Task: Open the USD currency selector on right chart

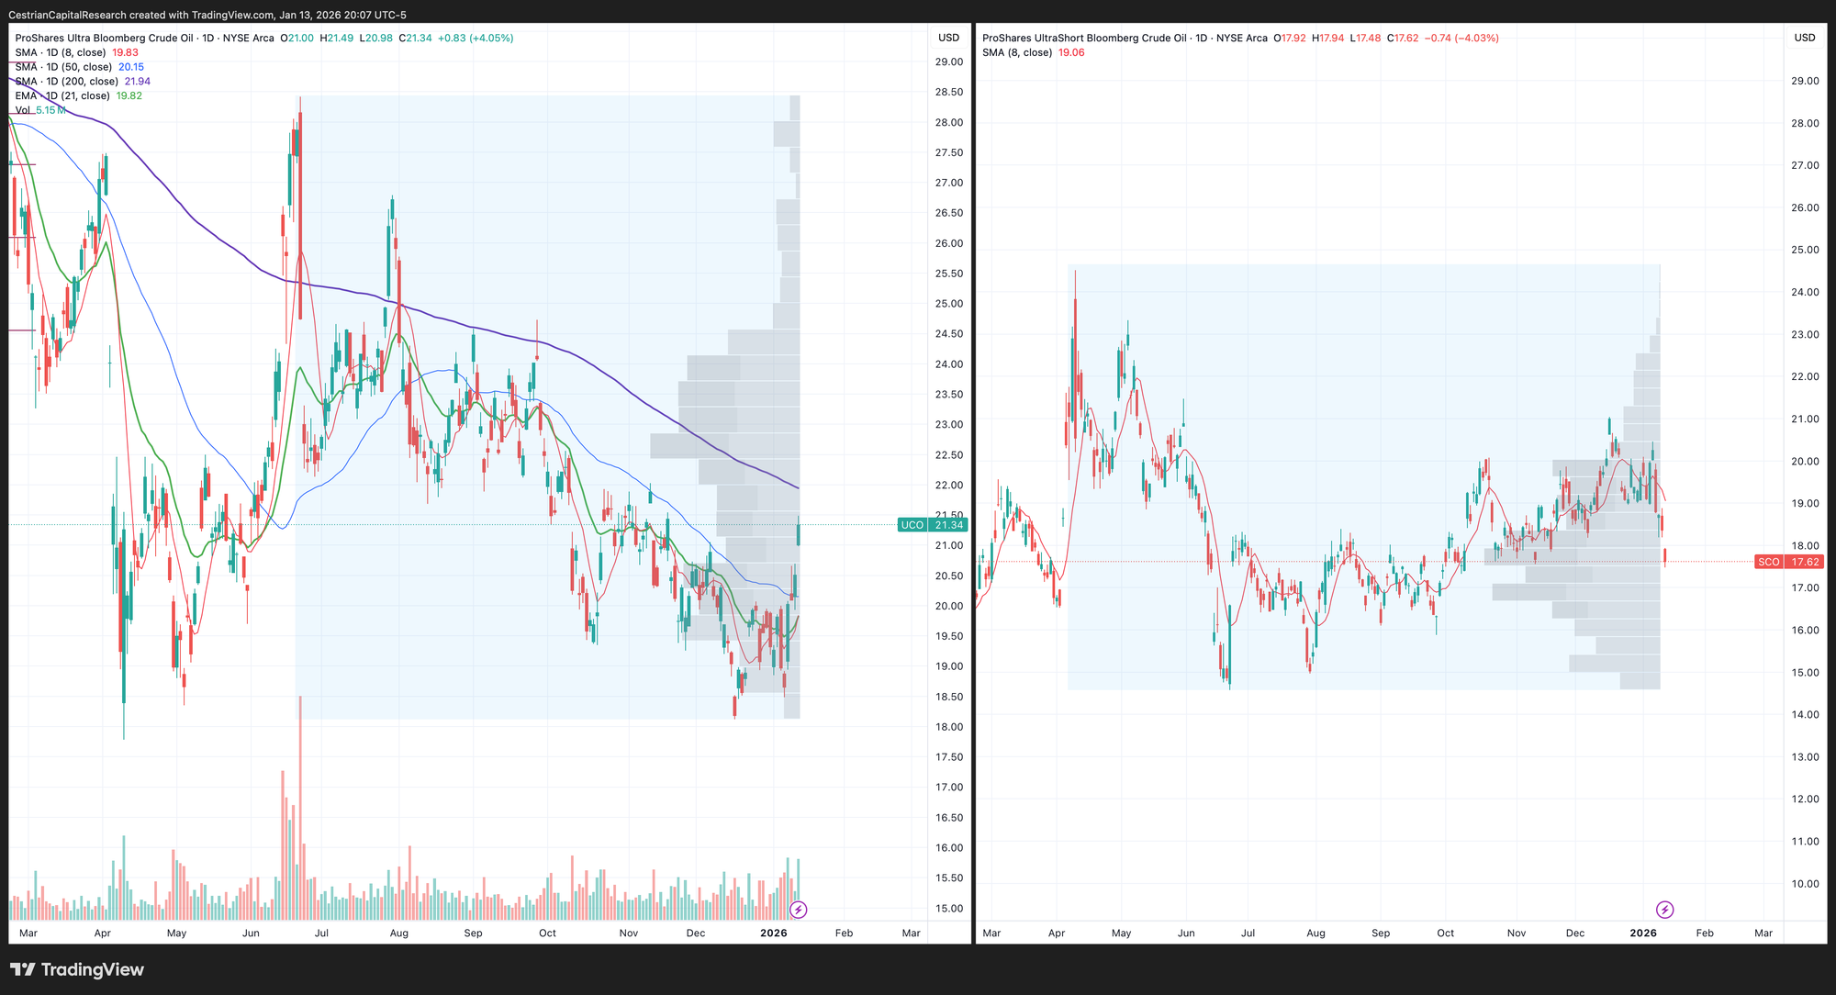Action: click(x=1804, y=38)
